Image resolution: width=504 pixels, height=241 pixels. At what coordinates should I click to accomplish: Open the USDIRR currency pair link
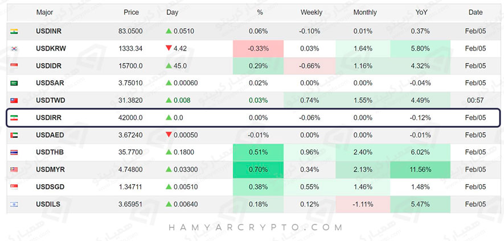coord(48,118)
